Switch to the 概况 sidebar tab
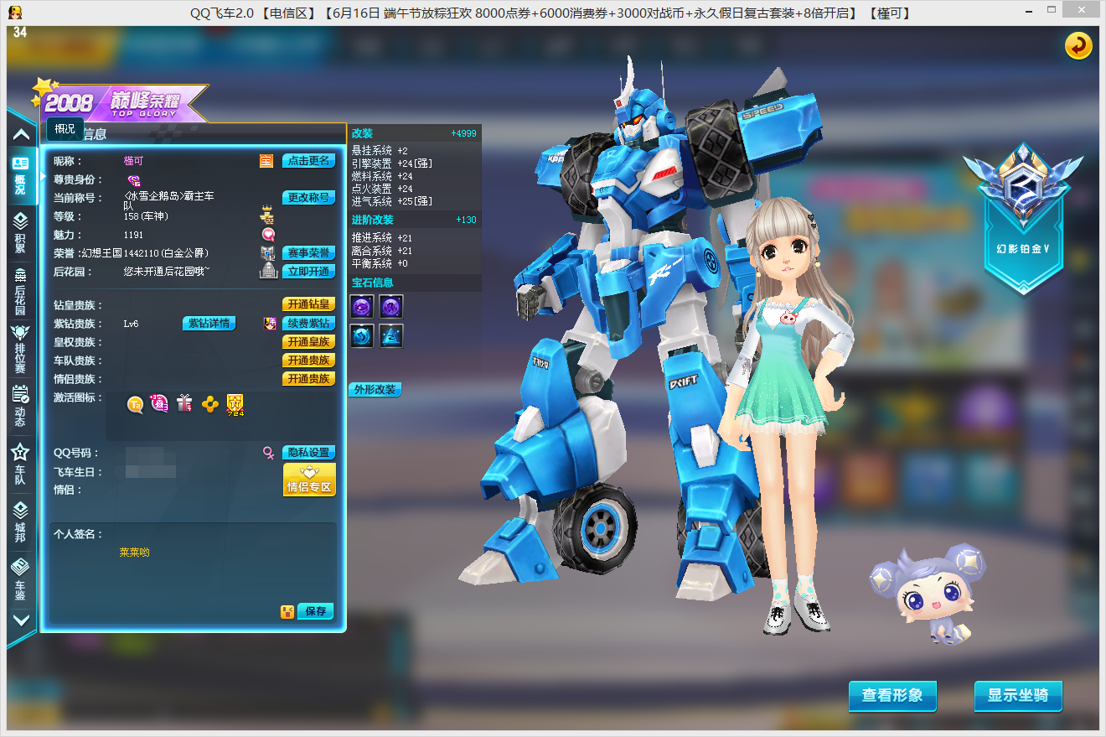 [x=21, y=176]
